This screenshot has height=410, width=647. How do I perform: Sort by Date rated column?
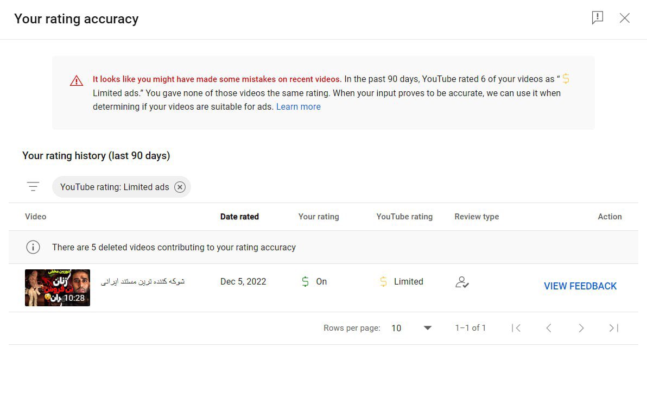coord(239,216)
